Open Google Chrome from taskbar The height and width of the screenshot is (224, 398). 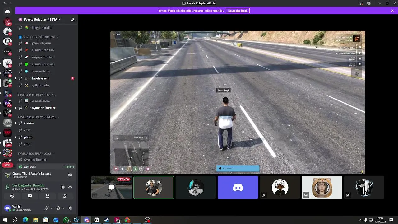127,220
